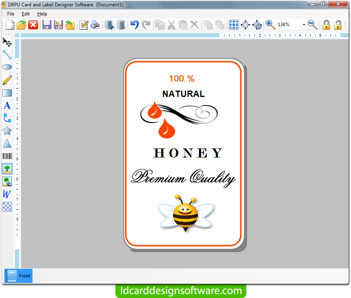Open the Help menu
The image size is (351, 298).
42,14
